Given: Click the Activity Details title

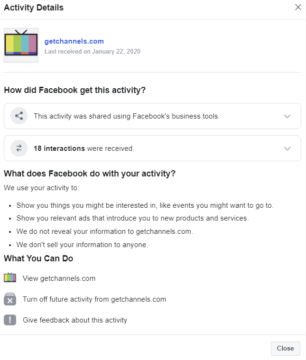Looking at the screenshot, I should tap(34, 8).
